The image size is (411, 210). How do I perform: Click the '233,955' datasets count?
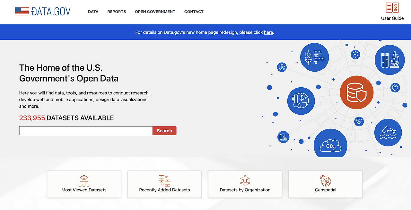(x=32, y=118)
